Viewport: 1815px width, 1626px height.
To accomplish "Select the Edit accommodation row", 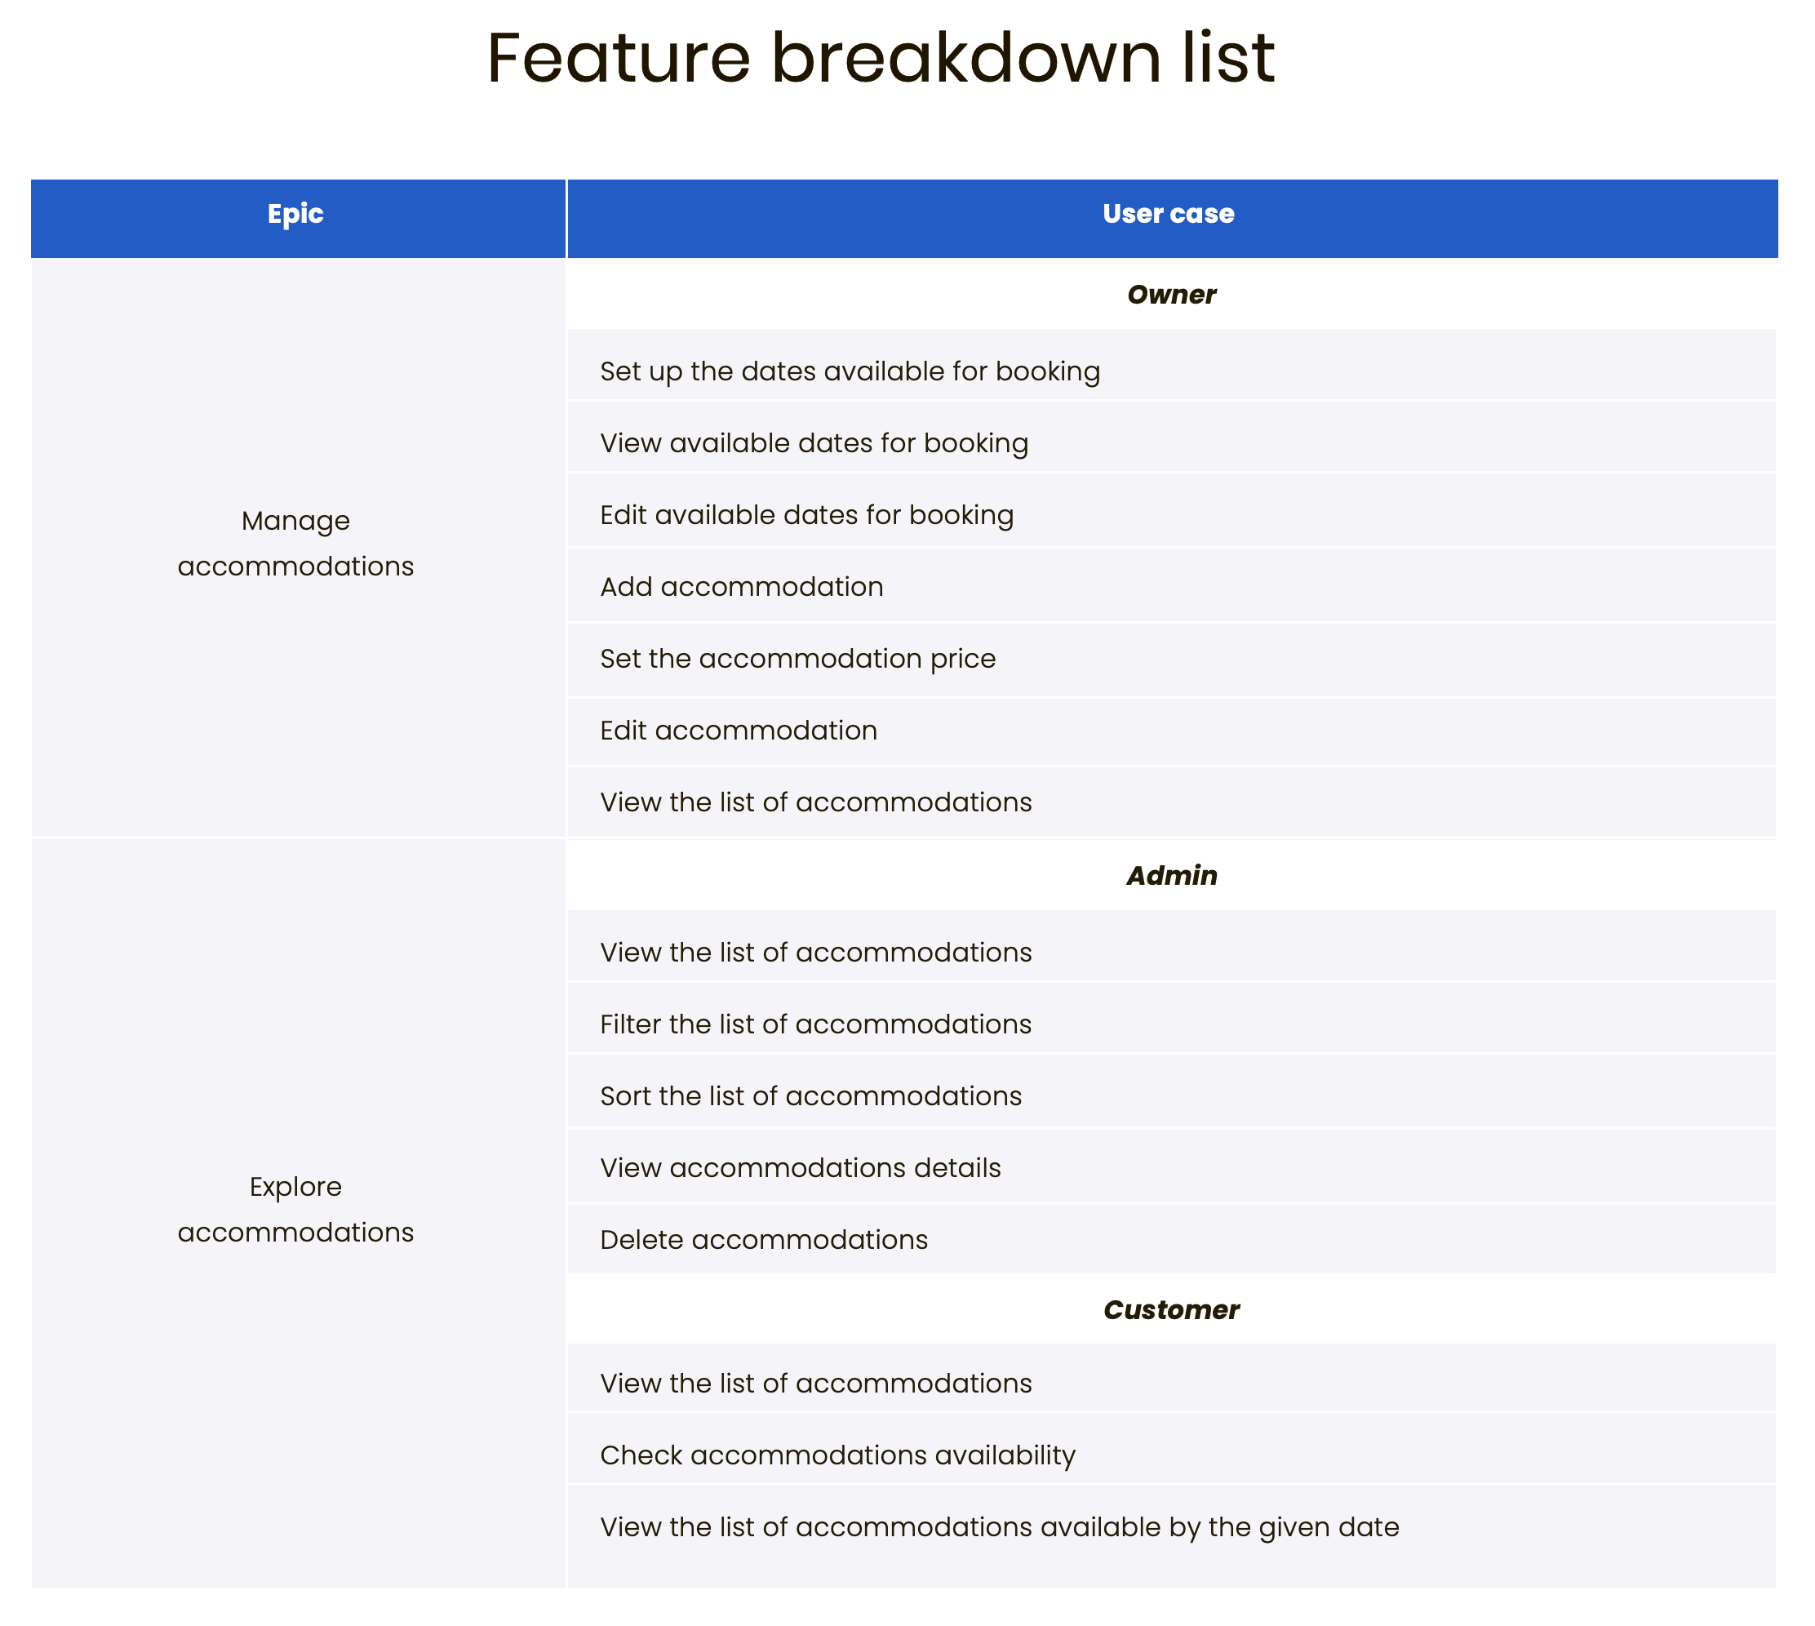I will pyautogui.click(x=1171, y=731).
